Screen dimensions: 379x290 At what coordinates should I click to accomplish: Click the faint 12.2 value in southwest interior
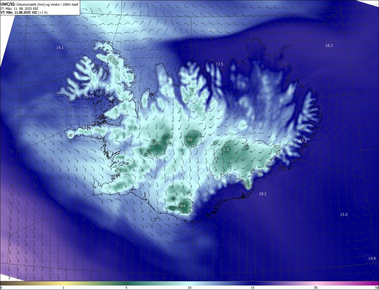[x=157, y=170]
